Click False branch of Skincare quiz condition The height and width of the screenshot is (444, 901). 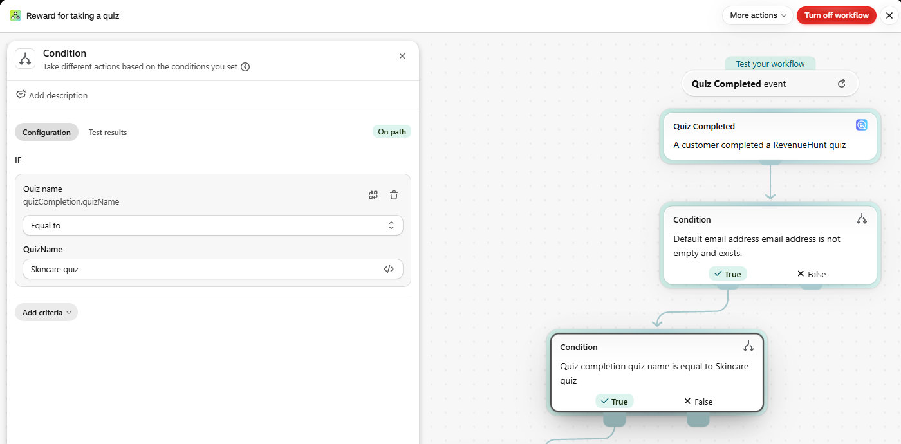(698, 402)
